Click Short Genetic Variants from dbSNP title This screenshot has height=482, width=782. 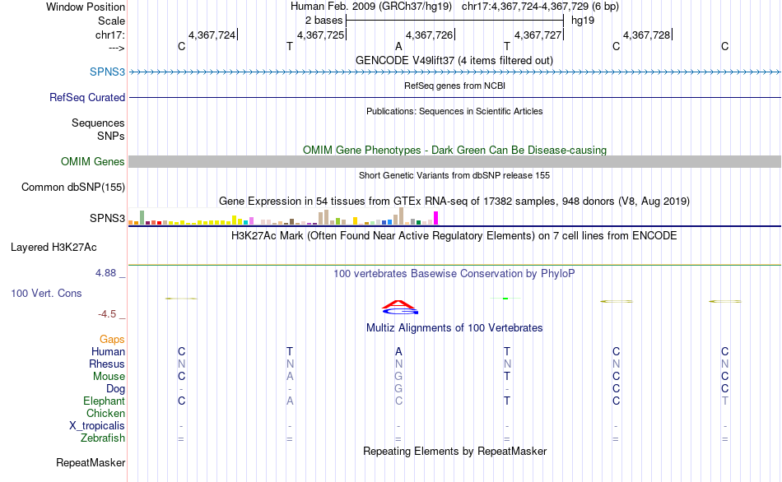454,175
